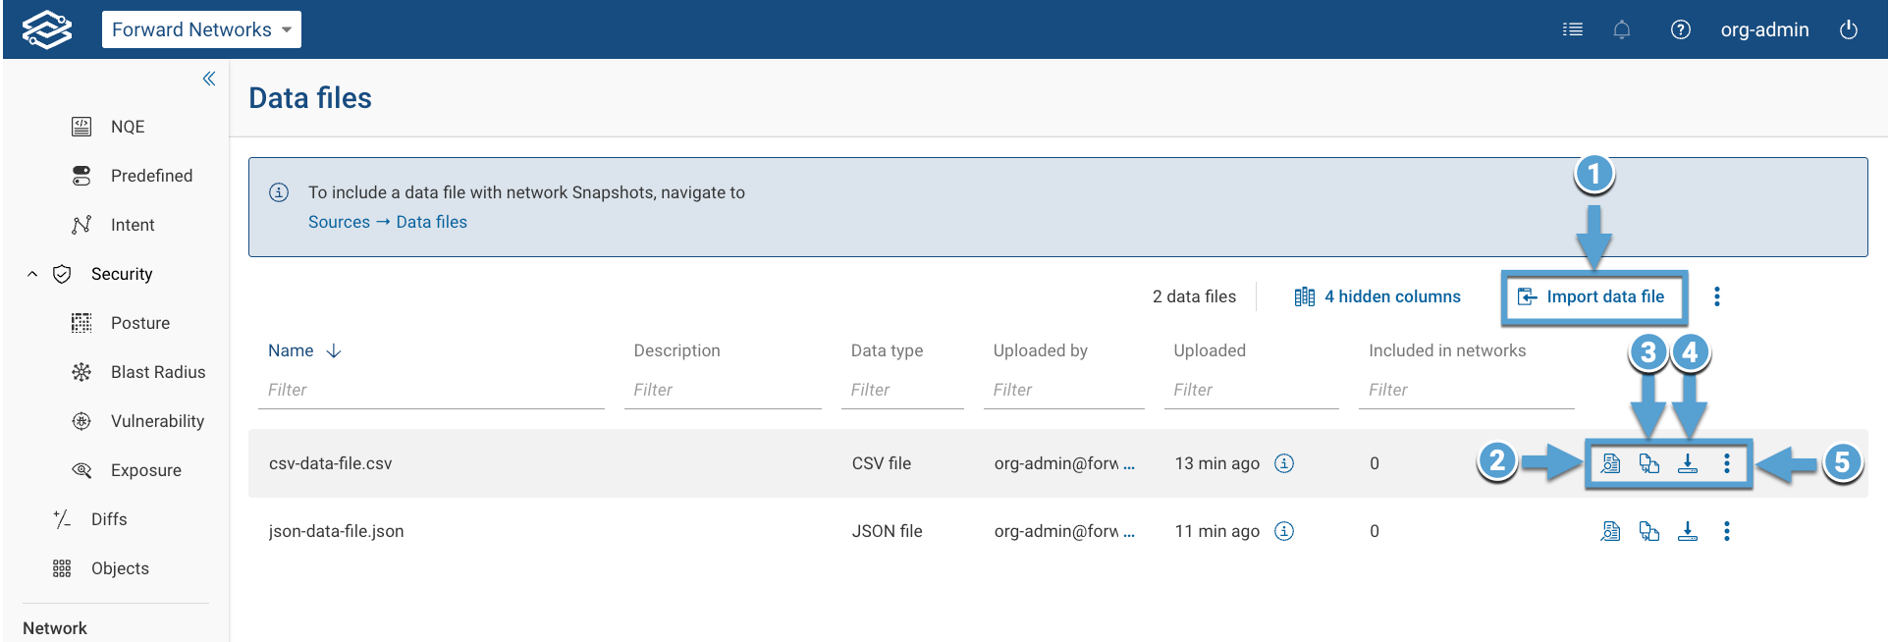The image size is (1890, 642).
Task: Select the csv-data-file.csv row name
Action: [330, 463]
